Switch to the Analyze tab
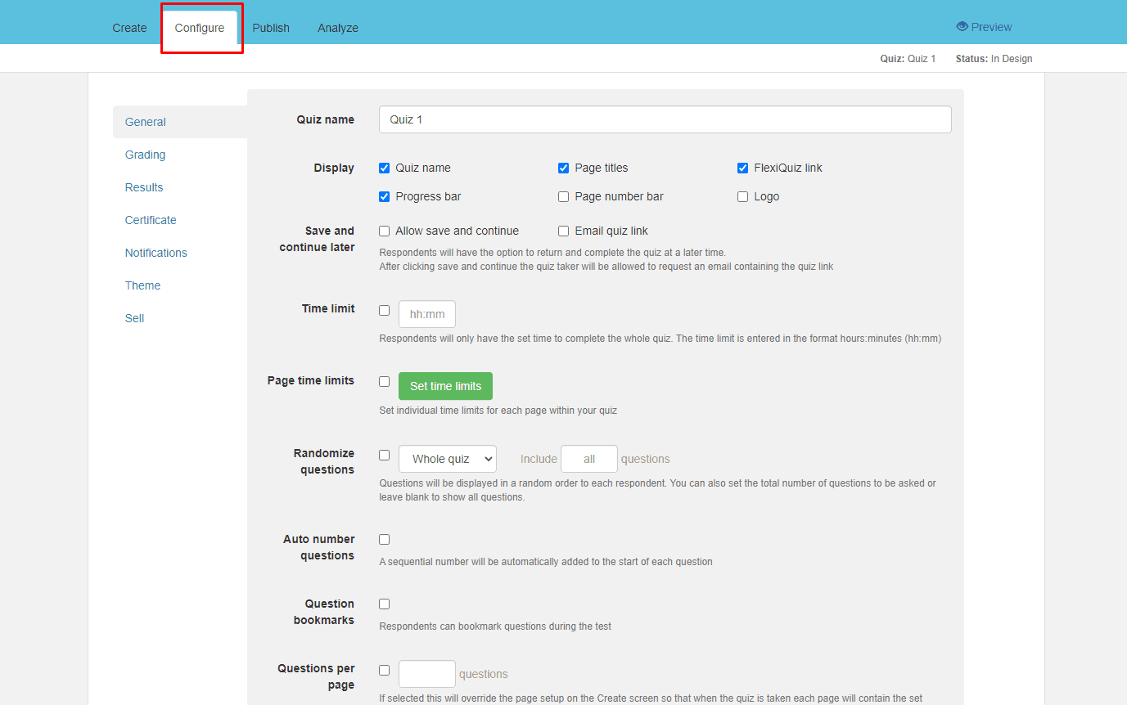This screenshot has height=705, width=1127. click(338, 28)
